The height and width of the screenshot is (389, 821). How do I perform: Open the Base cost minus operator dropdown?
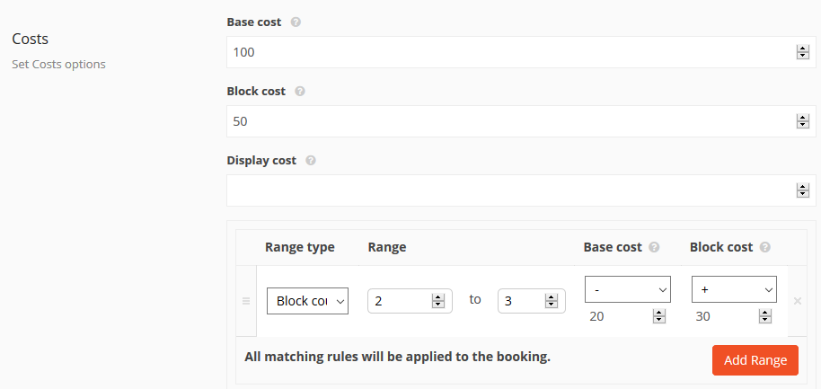point(628,289)
